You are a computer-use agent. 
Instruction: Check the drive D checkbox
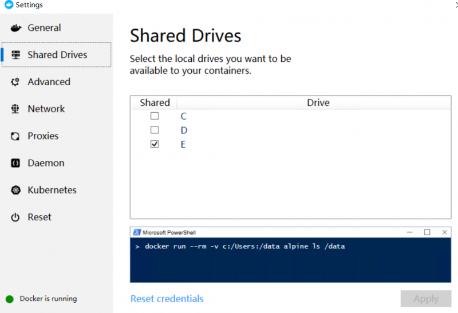click(x=155, y=130)
